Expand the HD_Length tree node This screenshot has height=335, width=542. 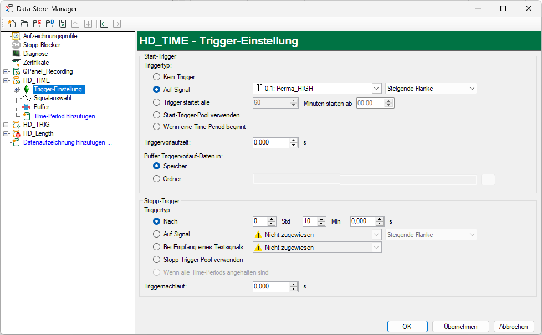coord(6,133)
